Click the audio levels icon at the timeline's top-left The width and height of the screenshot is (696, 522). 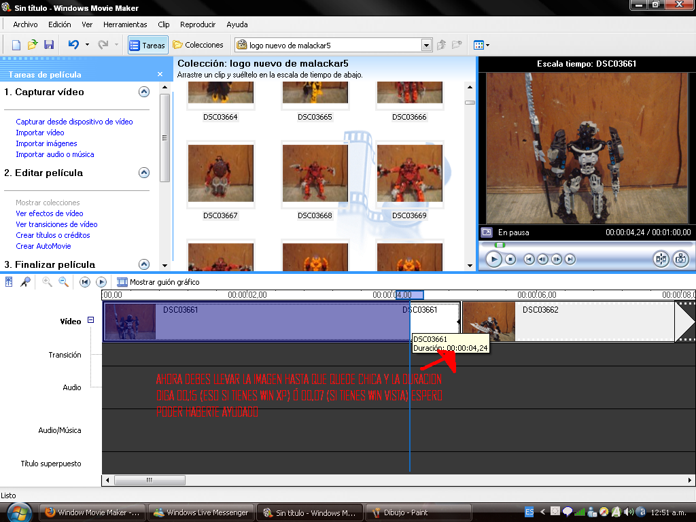[x=9, y=281]
